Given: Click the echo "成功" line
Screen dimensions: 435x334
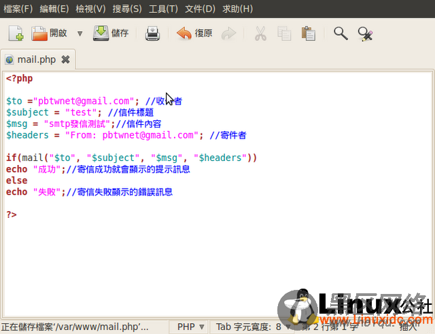Looking at the screenshot, I should click(x=98, y=169).
